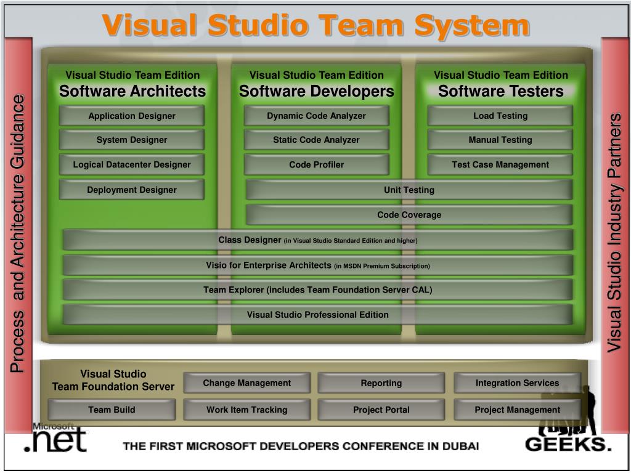This screenshot has width=631, height=473.
Task: Click the Team Explorer bar
Action: click(x=318, y=290)
